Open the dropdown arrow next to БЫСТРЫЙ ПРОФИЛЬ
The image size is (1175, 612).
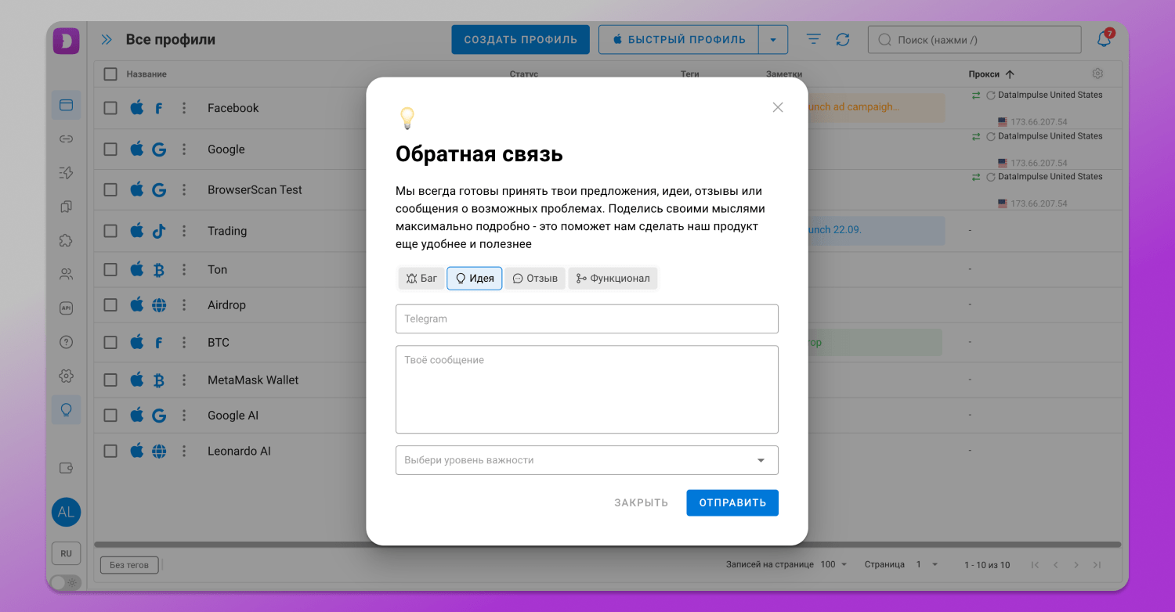pos(774,38)
